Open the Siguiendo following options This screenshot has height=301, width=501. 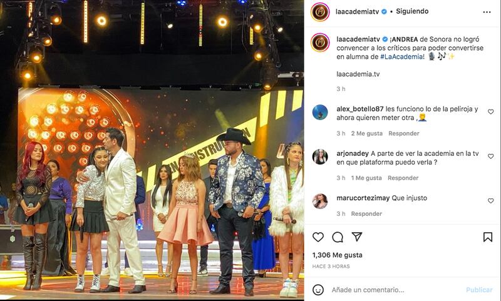click(x=412, y=11)
